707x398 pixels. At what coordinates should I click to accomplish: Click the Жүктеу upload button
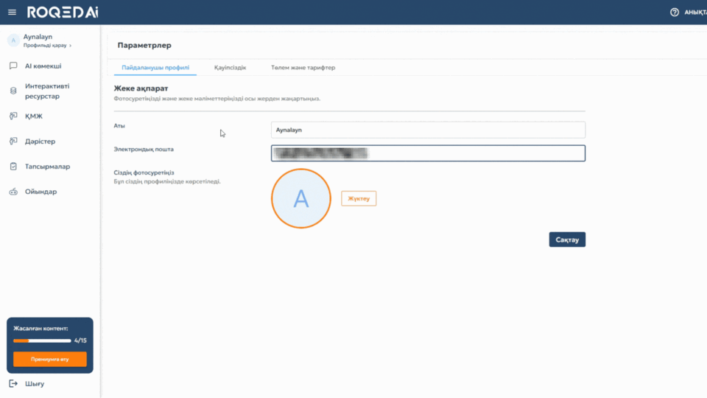click(359, 198)
